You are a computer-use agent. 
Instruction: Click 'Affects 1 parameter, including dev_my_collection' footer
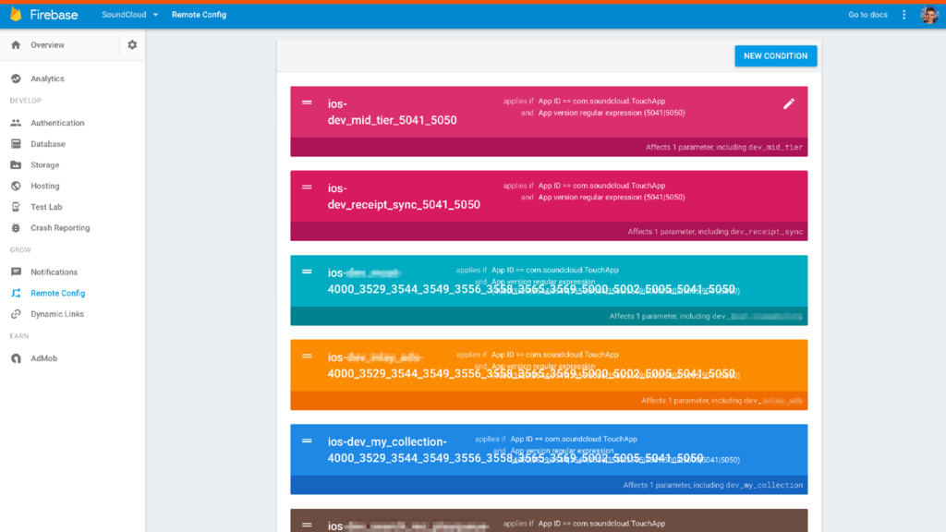coord(712,485)
